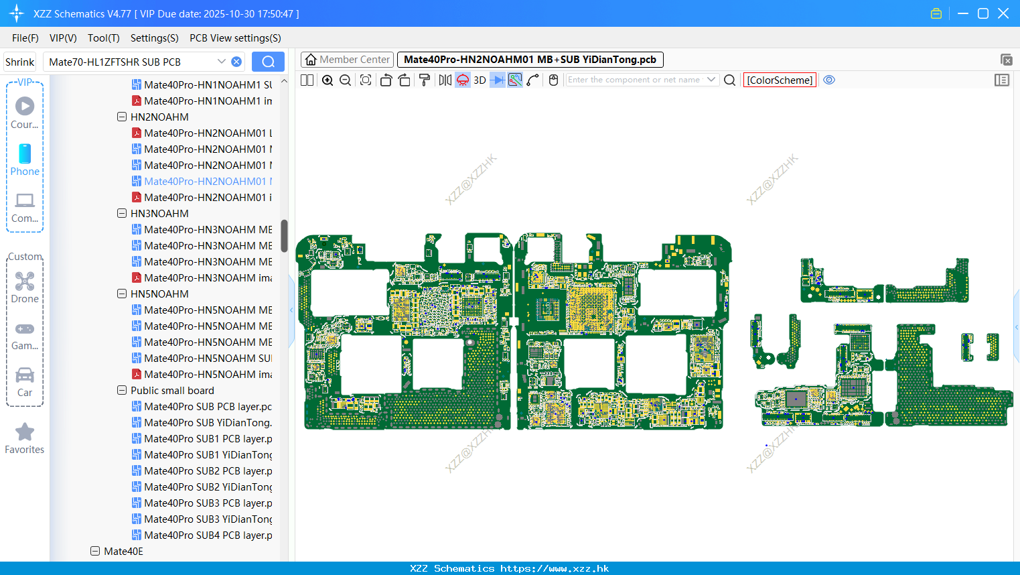Select the paint roller highlight tool

tap(425, 80)
